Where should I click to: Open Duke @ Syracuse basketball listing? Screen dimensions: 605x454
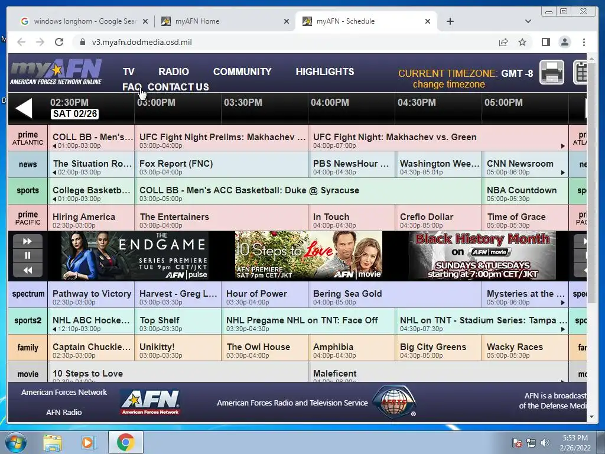click(x=308, y=191)
